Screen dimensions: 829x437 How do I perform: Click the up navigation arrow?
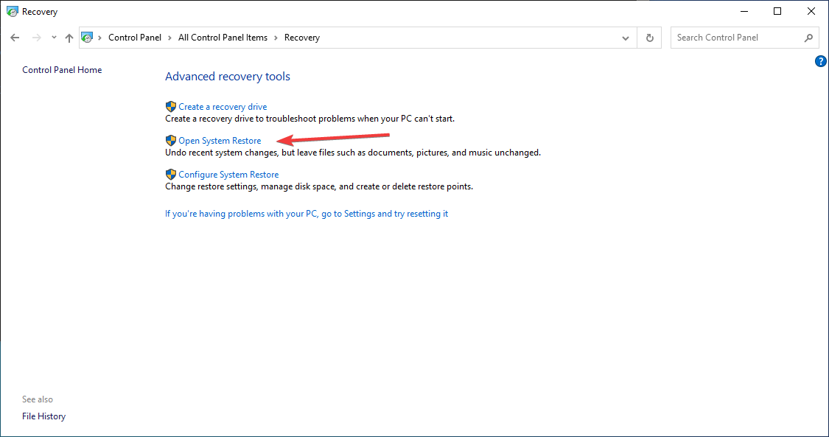click(69, 37)
